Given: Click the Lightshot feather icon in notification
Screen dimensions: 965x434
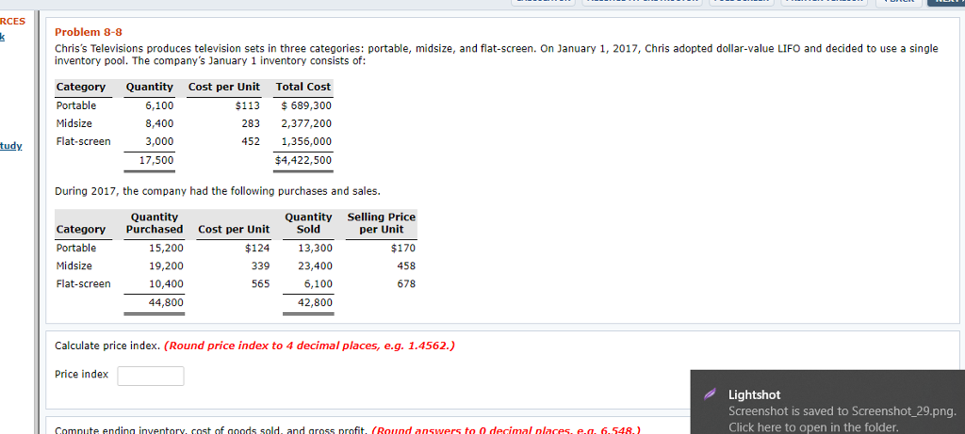Looking at the screenshot, I should point(710,394).
